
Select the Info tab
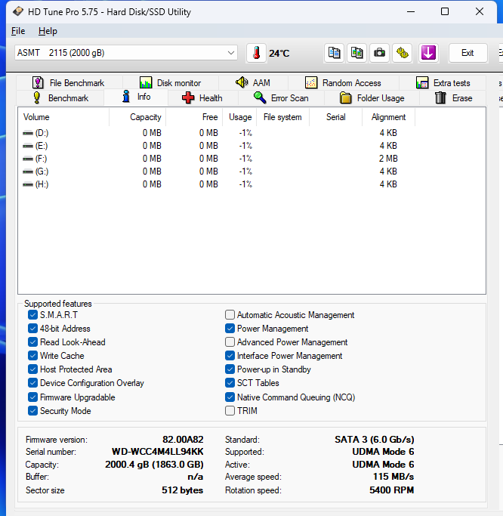[x=136, y=97]
